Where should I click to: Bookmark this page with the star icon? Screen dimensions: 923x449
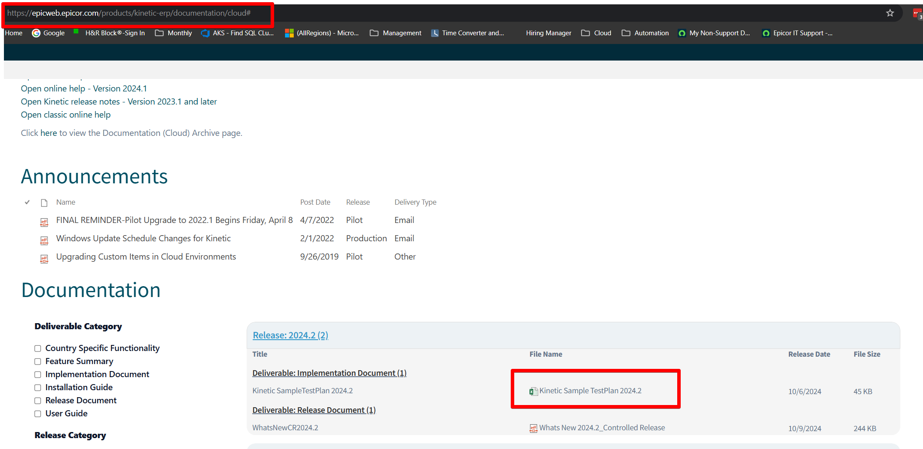tap(890, 13)
